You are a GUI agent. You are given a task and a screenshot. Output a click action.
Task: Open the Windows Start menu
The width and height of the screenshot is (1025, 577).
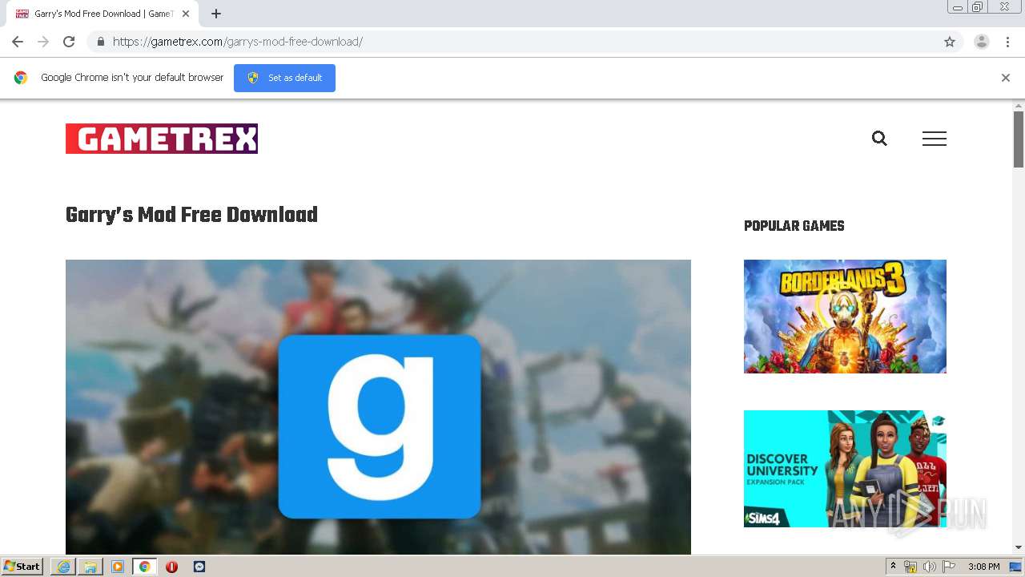[22, 567]
